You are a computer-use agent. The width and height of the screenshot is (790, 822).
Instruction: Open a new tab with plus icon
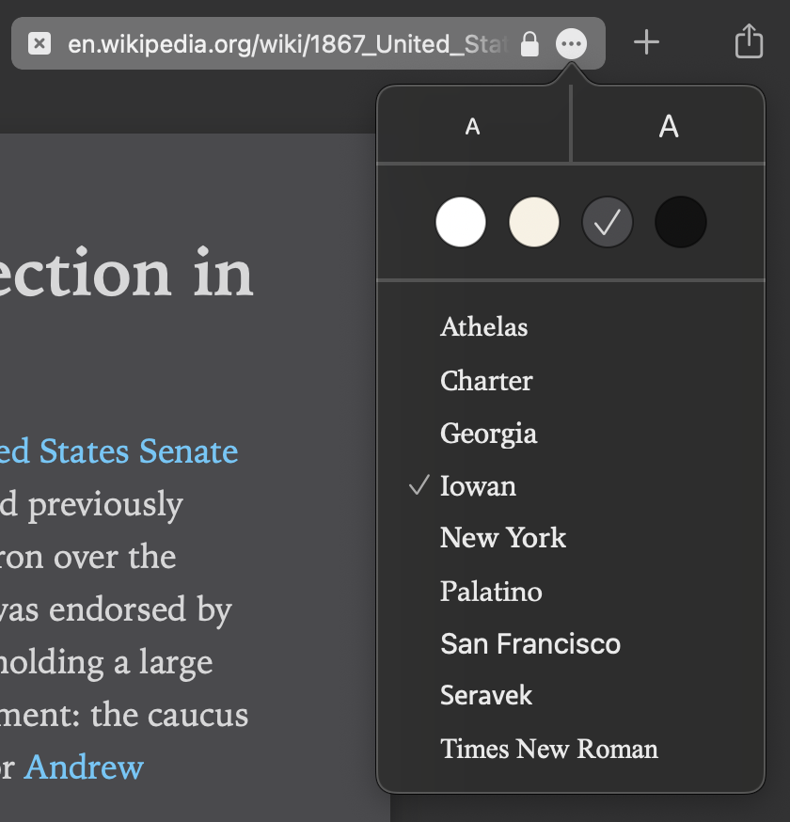(646, 42)
